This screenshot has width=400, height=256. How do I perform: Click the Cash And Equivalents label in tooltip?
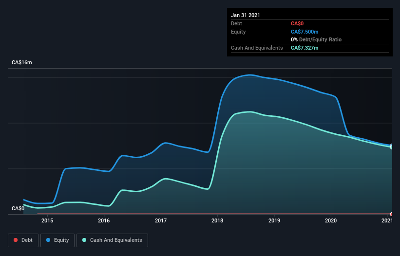click(x=257, y=48)
